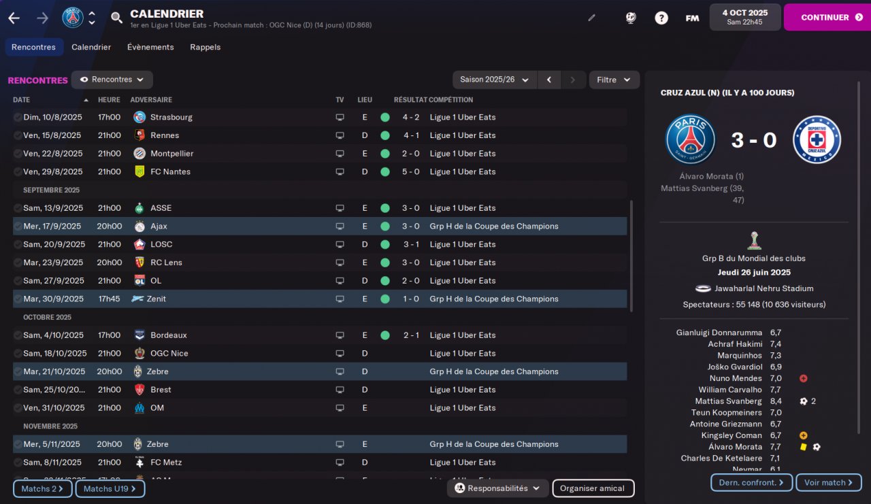Click the club switcher up/down chevrons
Screen dimensions: 871x504
92,18
